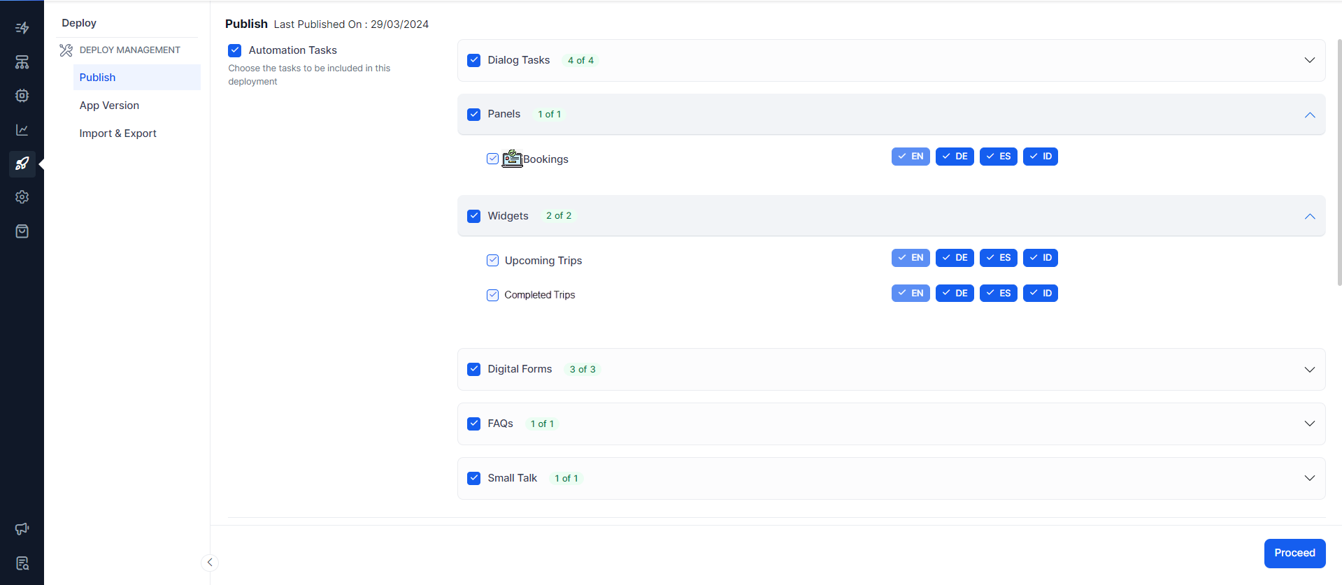Open the App Version menu item
Viewport: 1342px width, 585px height.
coord(109,106)
